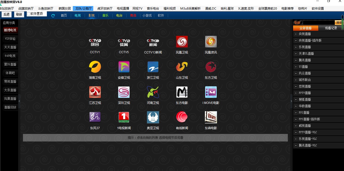344x171 pixels.
Task: Expand the PPTV直播 channel group
Action: [296, 93]
